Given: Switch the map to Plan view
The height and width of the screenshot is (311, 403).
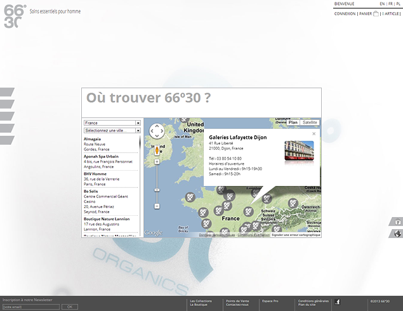Looking at the screenshot, I should point(293,122).
